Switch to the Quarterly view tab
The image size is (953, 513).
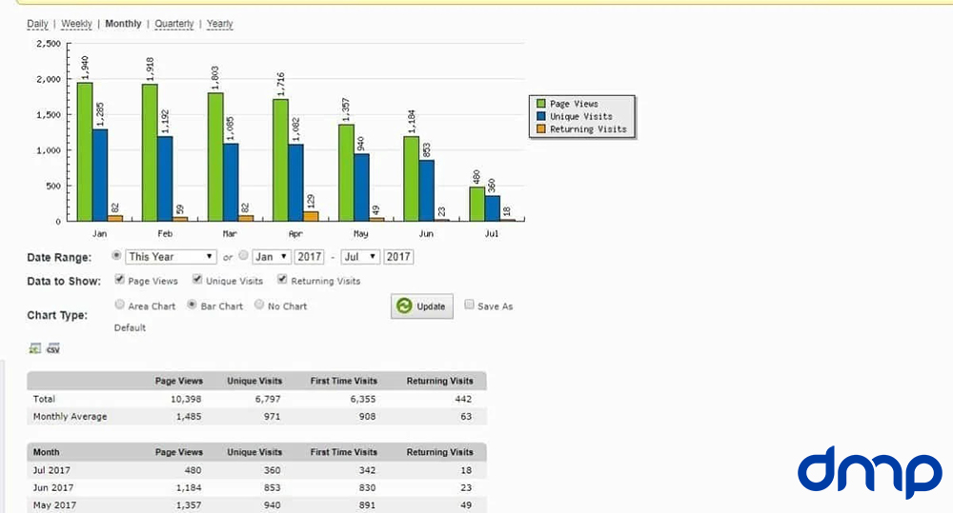(173, 24)
